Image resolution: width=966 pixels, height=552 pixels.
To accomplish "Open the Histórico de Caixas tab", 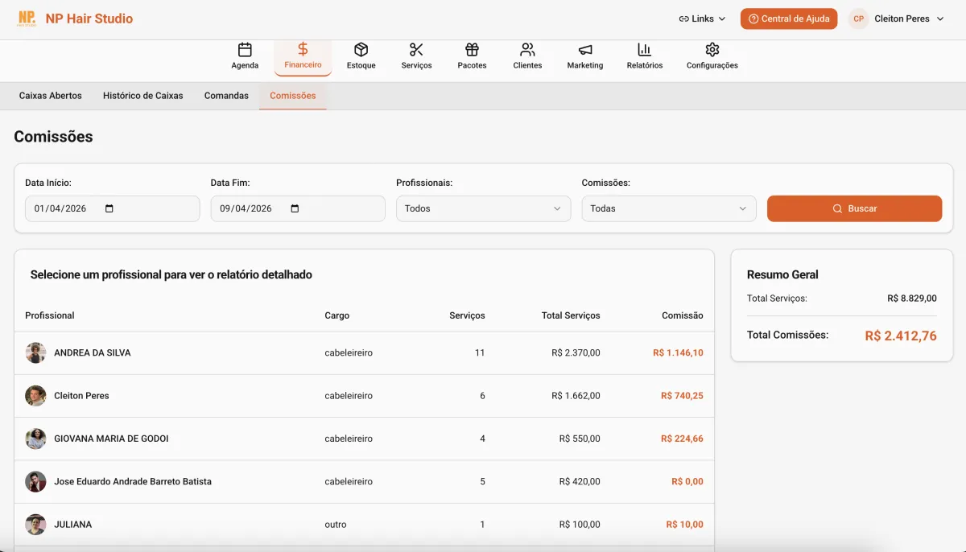I will [142, 95].
